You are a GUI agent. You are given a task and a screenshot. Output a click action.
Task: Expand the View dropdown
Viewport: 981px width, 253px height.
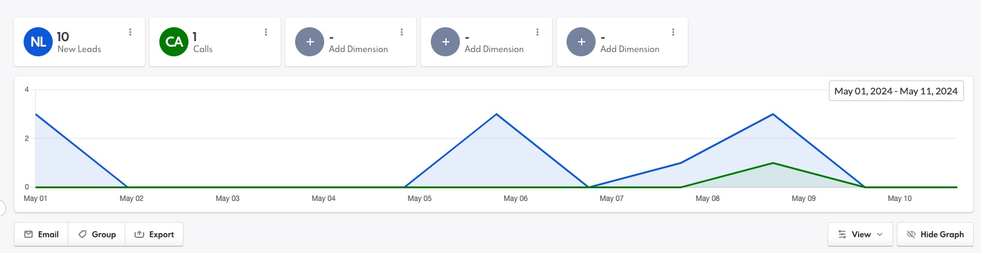[860, 234]
